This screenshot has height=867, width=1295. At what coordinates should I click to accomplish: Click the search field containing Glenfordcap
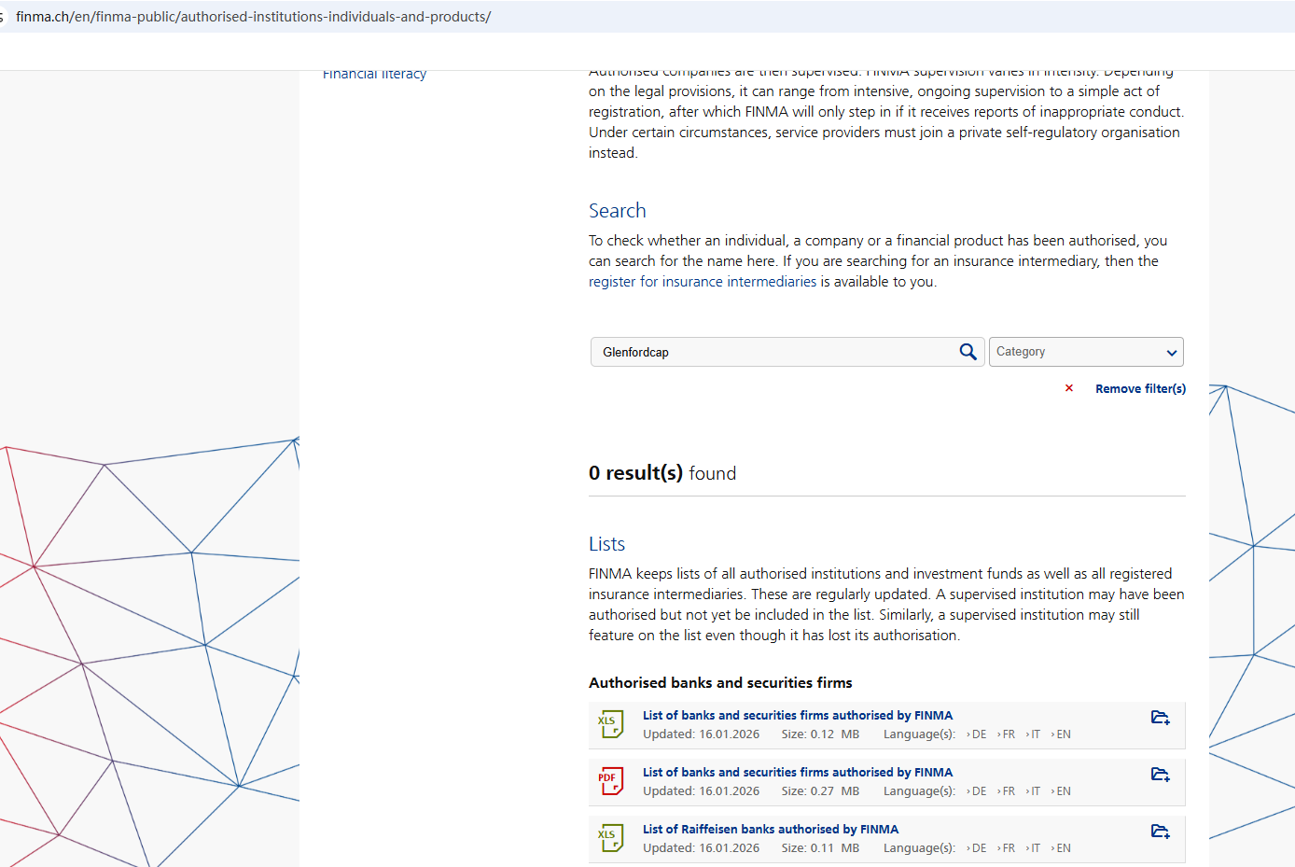[x=774, y=352]
